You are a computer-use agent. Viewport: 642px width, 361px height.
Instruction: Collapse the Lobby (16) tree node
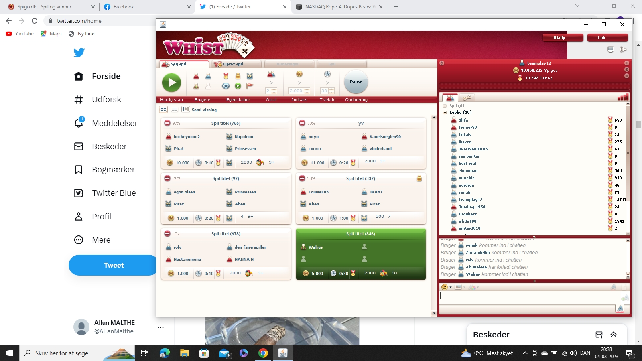tap(445, 112)
